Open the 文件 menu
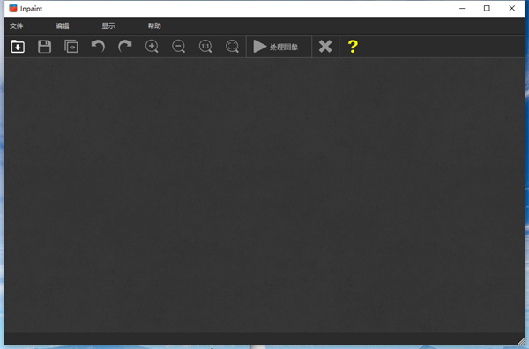Viewport: 529px width, 349px height. tap(16, 26)
